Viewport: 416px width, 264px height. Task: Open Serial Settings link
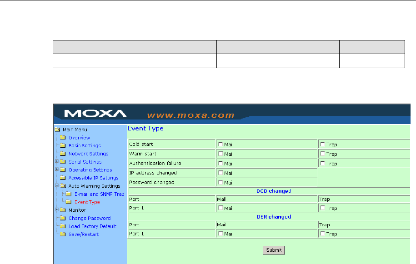click(85, 162)
